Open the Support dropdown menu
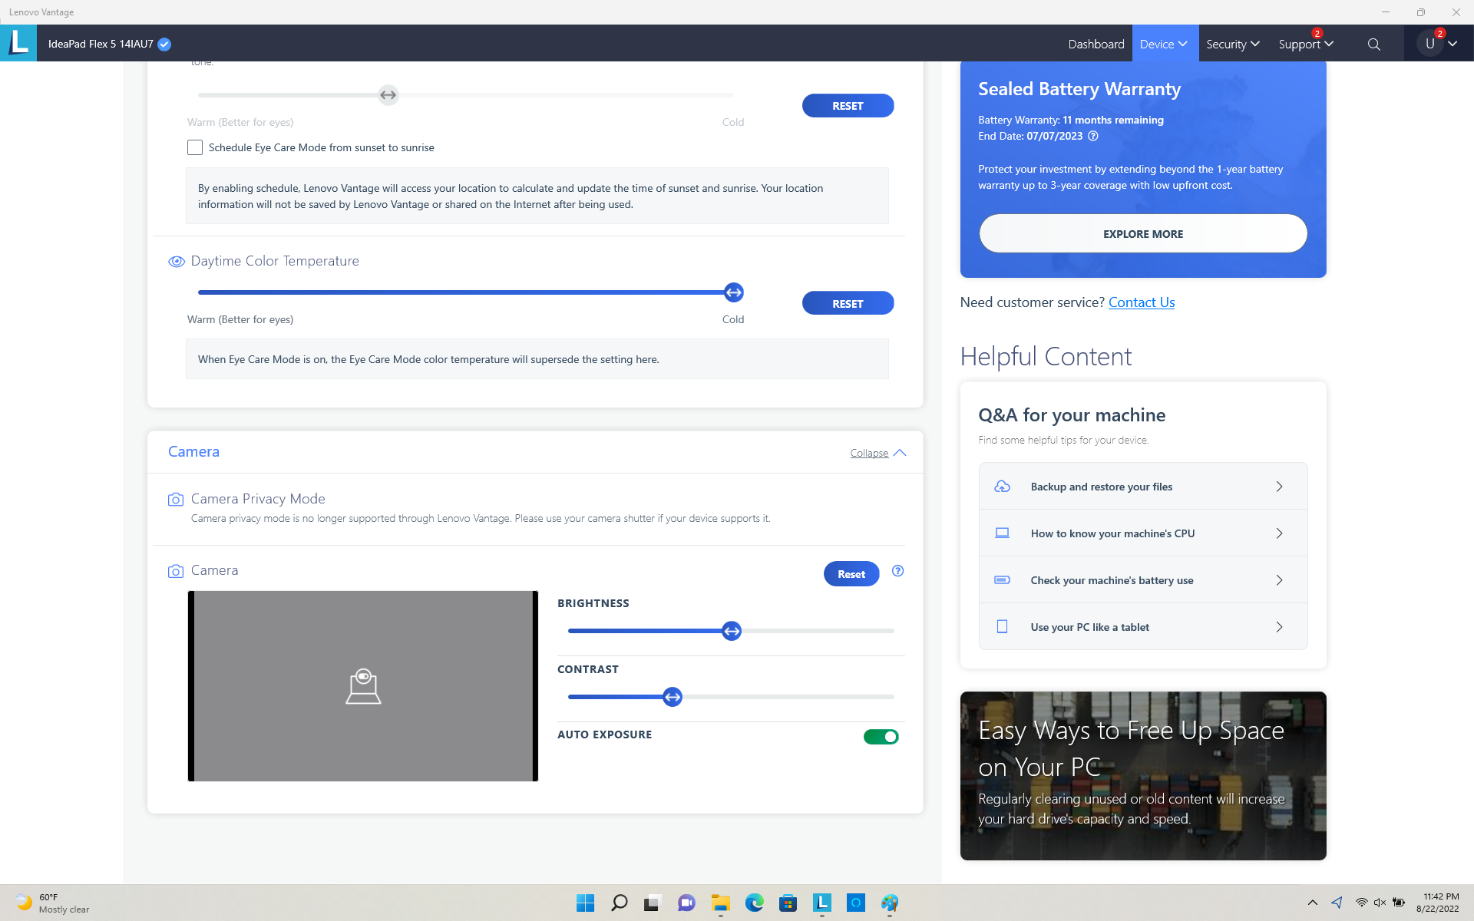Image resolution: width=1474 pixels, height=921 pixels. click(x=1305, y=45)
